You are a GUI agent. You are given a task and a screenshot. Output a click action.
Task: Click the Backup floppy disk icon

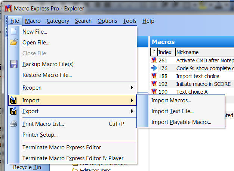click(x=14, y=64)
